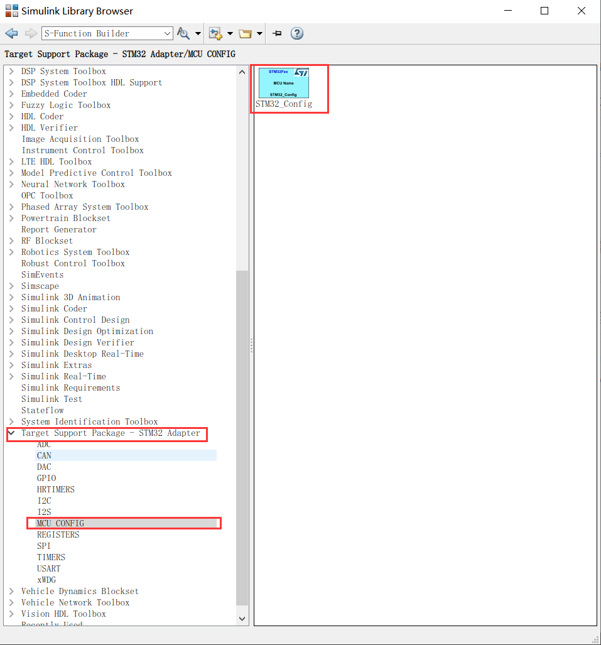The width and height of the screenshot is (601, 645).
Task: Toggle the pinned state of the browser
Action: (x=276, y=33)
